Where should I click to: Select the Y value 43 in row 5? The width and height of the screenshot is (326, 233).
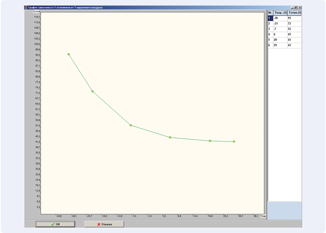click(x=294, y=40)
